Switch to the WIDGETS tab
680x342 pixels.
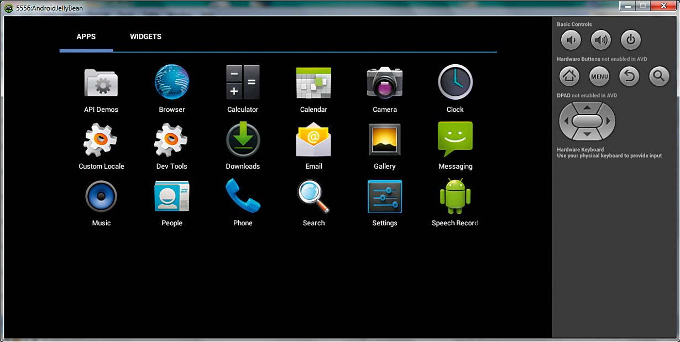[x=145, y=37]
